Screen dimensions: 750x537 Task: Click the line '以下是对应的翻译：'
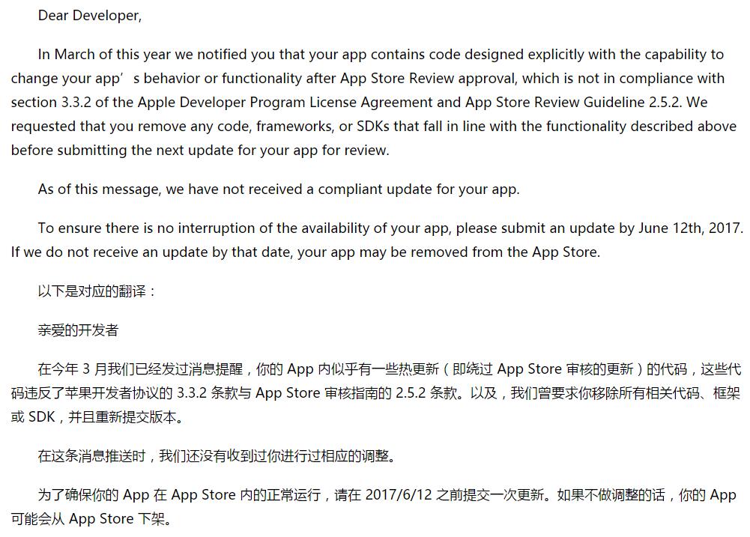click(97, 291)
